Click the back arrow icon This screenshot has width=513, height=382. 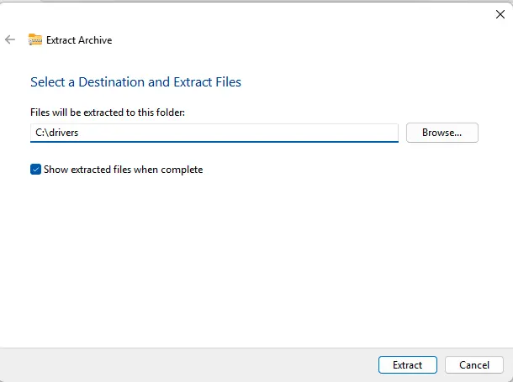click(x=10, y=39)
